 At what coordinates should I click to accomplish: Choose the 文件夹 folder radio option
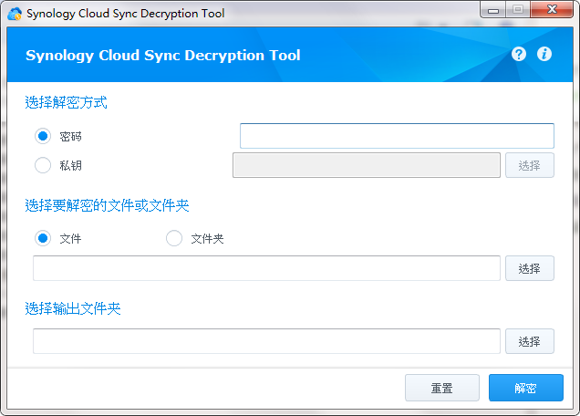[x=174, y=238]
